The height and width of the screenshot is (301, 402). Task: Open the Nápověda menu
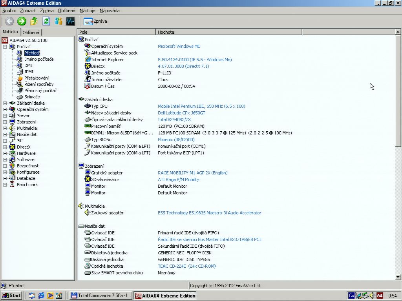[110, 11]
